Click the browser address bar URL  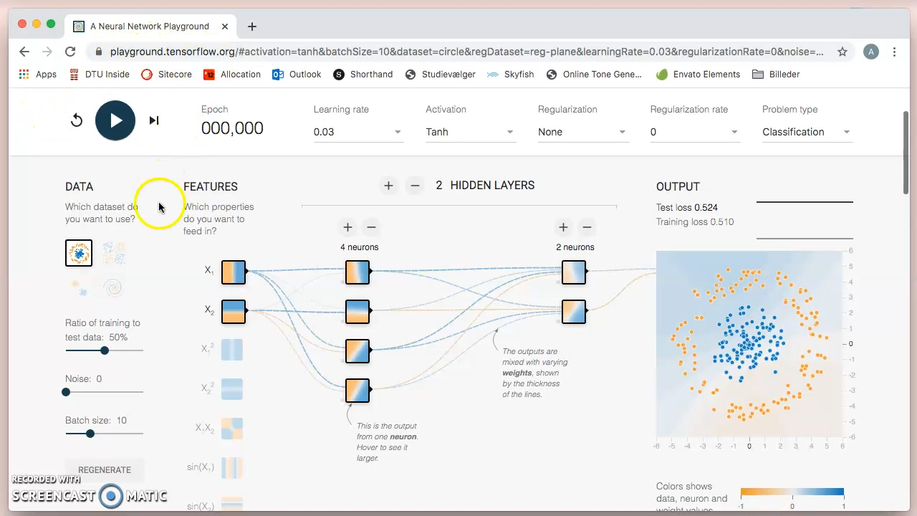coord(466,52)
